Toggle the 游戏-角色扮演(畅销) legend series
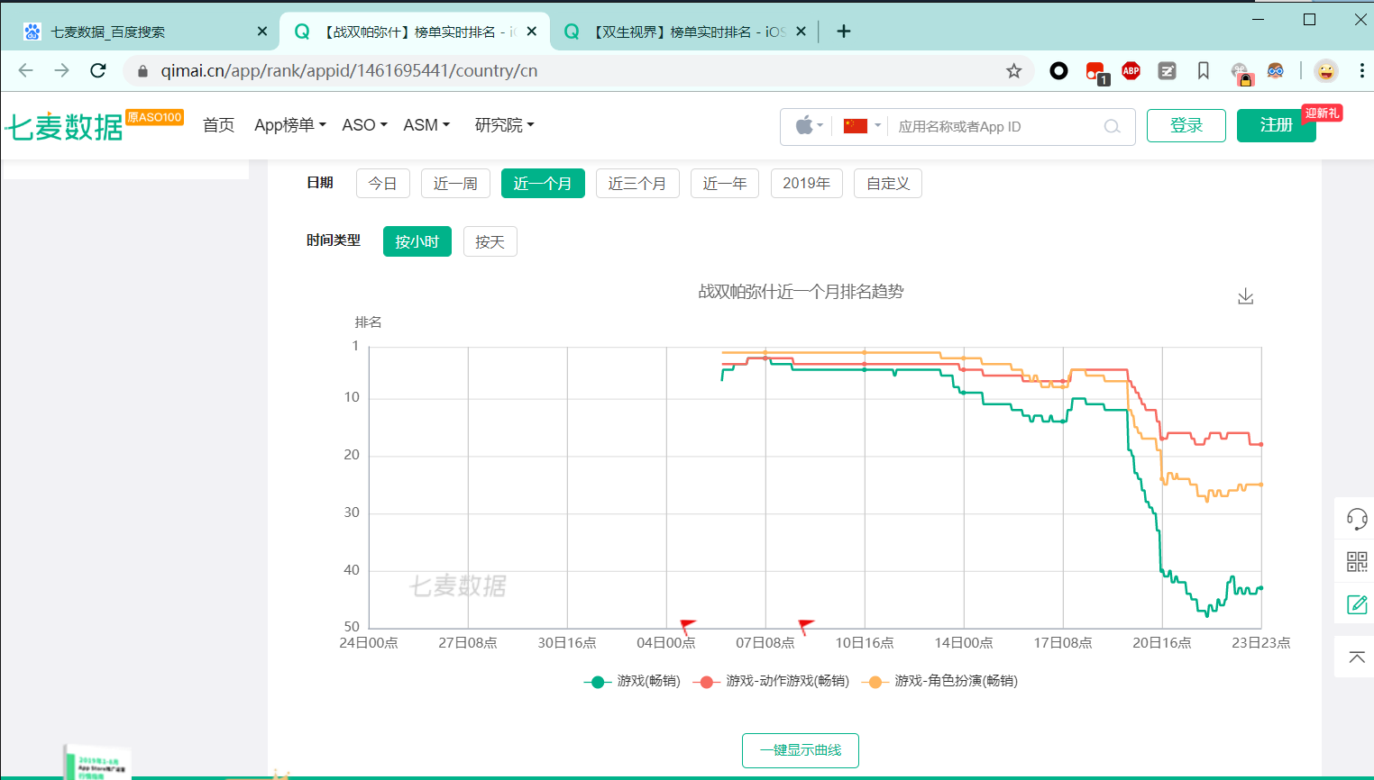This screenshot has width=1374, height=780. [939, 681]
